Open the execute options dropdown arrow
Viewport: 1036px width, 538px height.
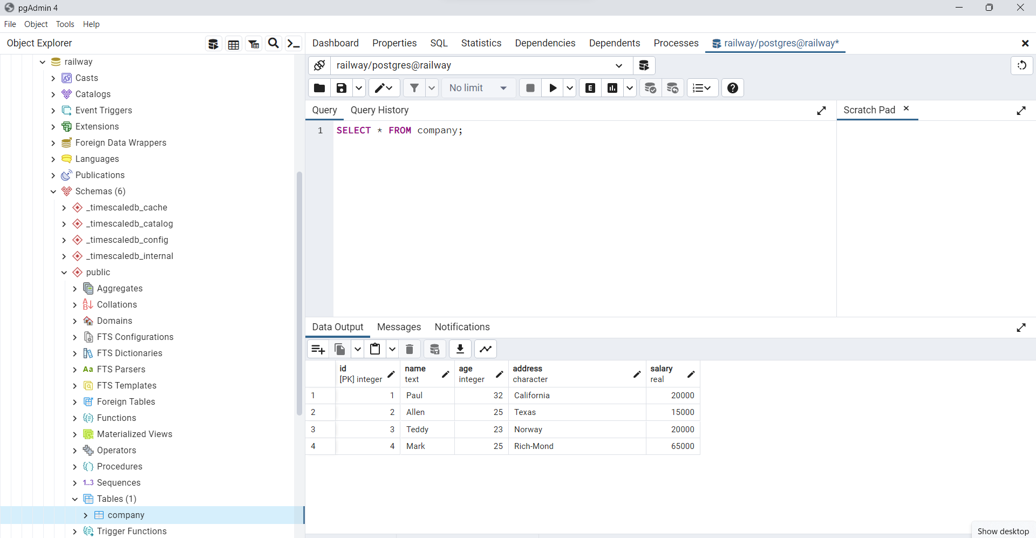coord(570,88)
